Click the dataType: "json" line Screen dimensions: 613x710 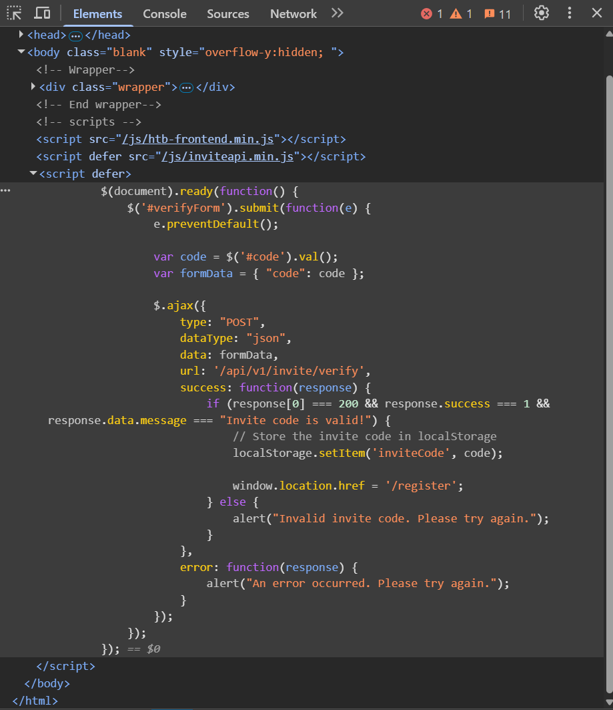click(235, 338)
